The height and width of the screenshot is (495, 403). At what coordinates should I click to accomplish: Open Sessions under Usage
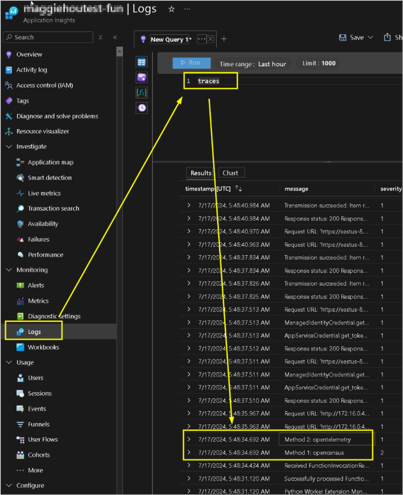(x=40, y=393)
